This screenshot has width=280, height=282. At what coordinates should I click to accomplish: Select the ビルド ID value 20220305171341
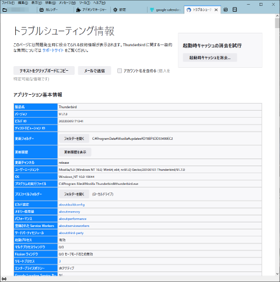(71, 121)
